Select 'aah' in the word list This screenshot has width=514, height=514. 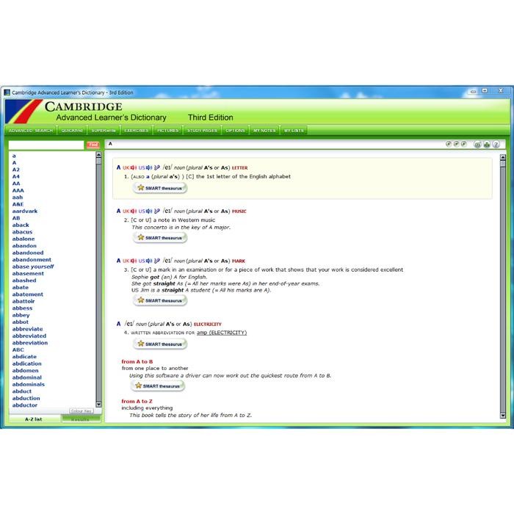(x=18, y=197)
